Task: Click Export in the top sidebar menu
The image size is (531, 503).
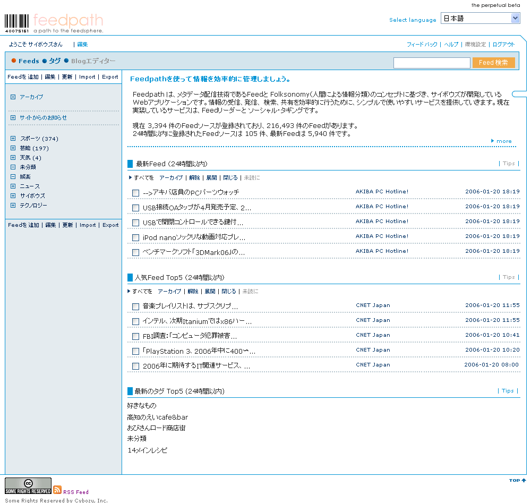Action: 110,77
